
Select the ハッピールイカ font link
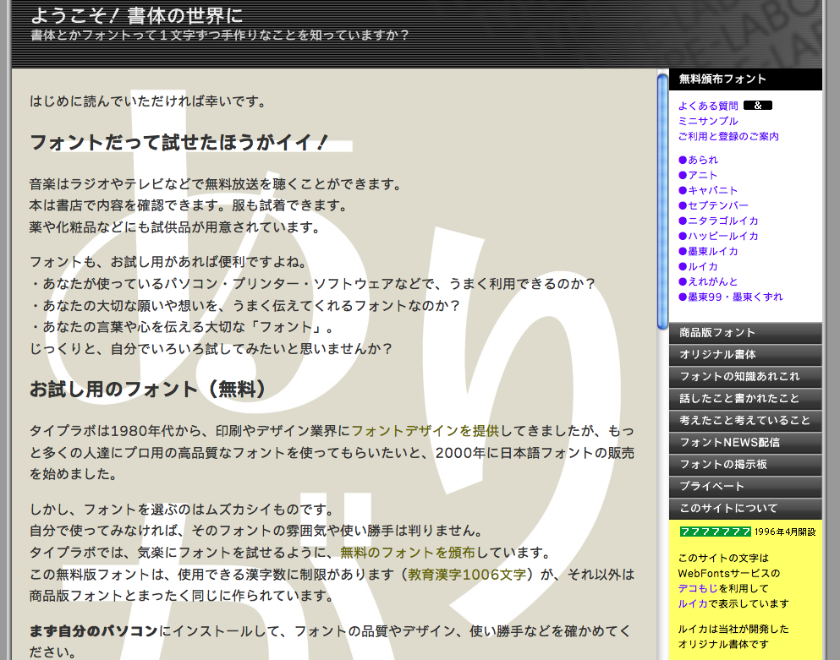click(718, 236)
